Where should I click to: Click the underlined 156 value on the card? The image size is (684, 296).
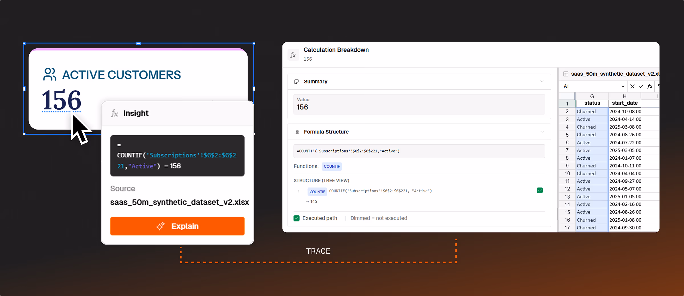coord(62,100)
